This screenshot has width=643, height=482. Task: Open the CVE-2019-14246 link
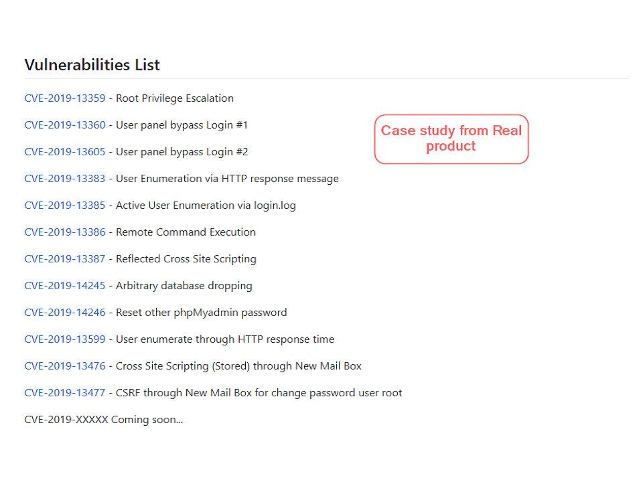(65, 313)
